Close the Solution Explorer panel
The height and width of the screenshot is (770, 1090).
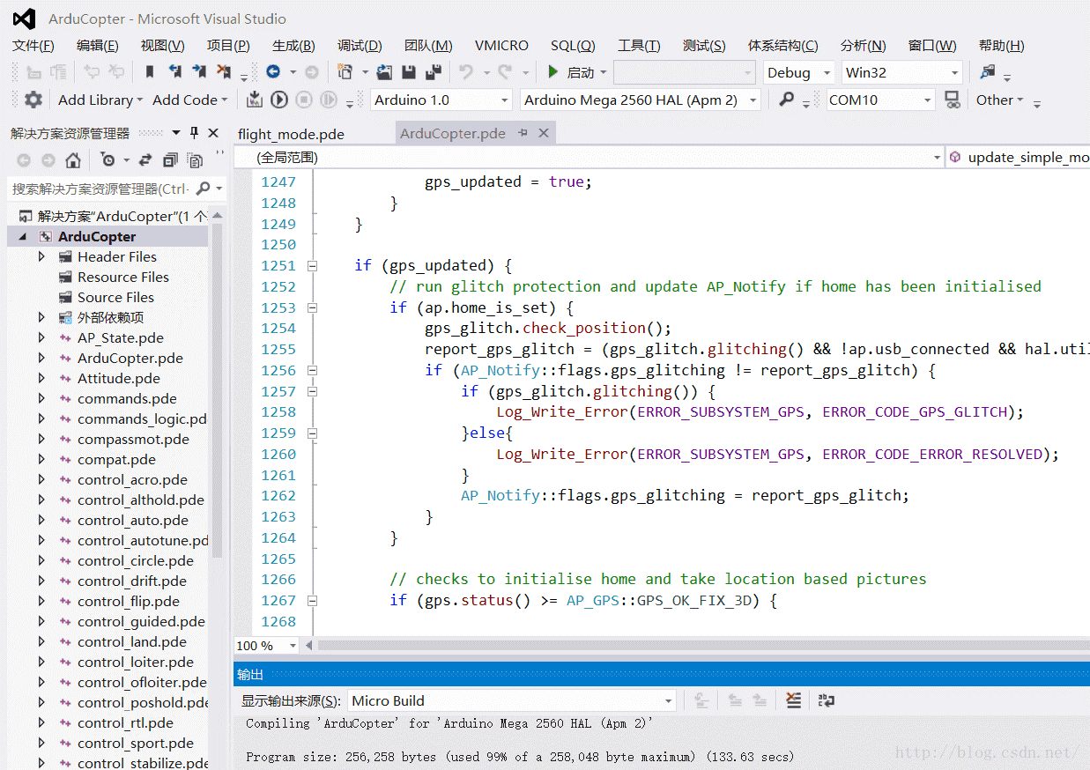(x=213, y=133)
